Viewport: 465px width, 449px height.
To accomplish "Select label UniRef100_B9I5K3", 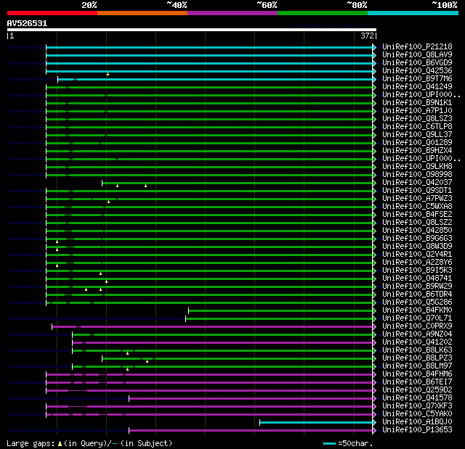I will point(417,271).
